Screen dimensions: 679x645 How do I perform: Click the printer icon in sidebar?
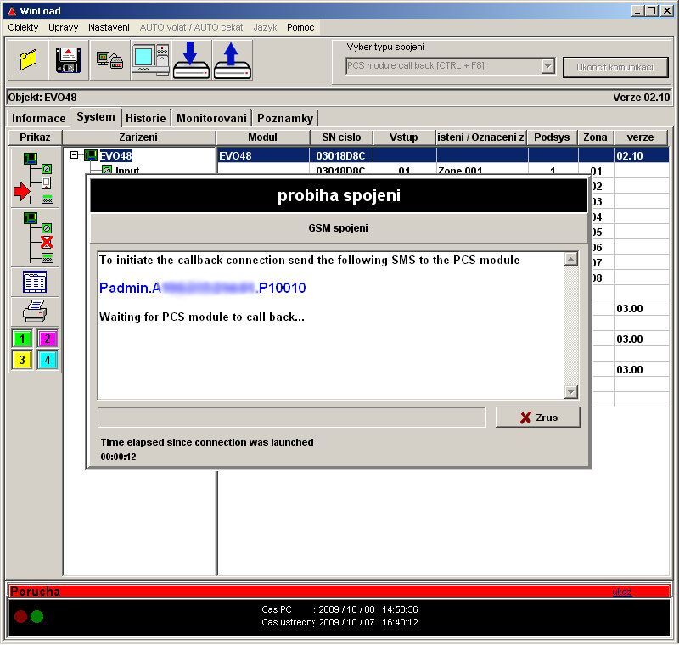[x=35, y=311]
